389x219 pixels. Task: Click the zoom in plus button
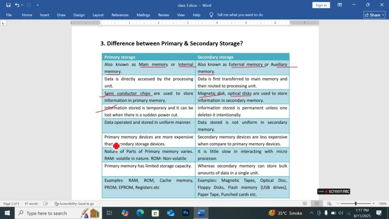coord(374,204)
